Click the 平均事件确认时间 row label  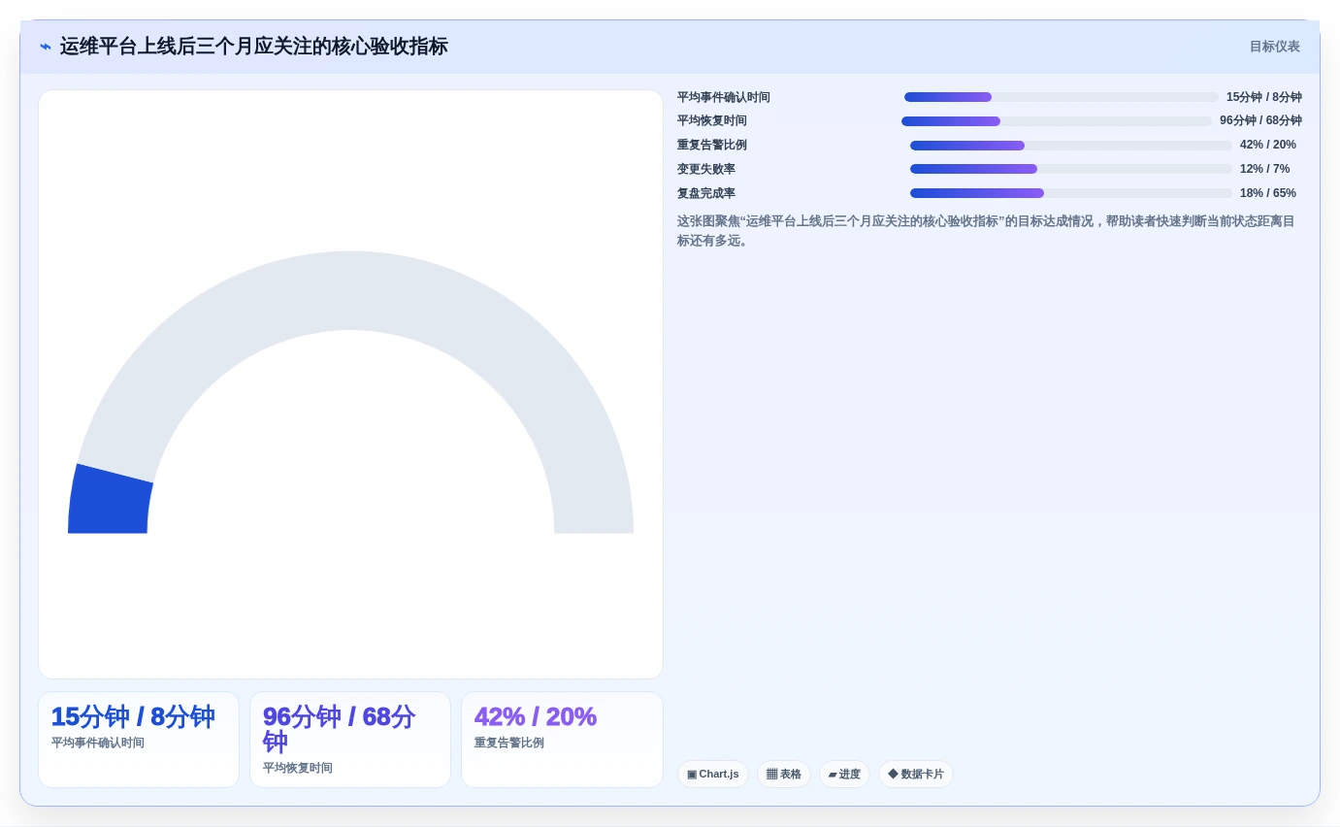click(x=724, y=97)
